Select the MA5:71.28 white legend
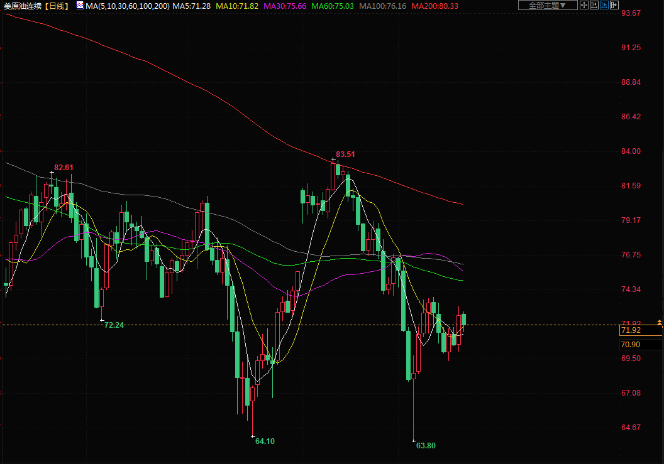Screen dimensions: 664x464 [x=192, y=6]
